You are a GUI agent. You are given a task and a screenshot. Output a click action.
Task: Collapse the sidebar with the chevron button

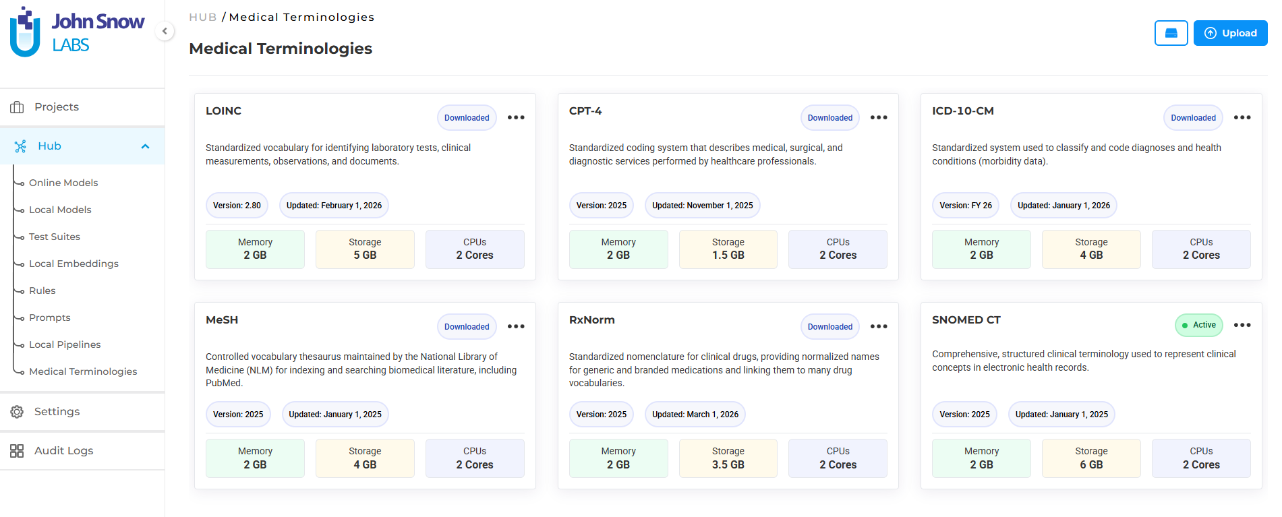[x=165, y=31]
